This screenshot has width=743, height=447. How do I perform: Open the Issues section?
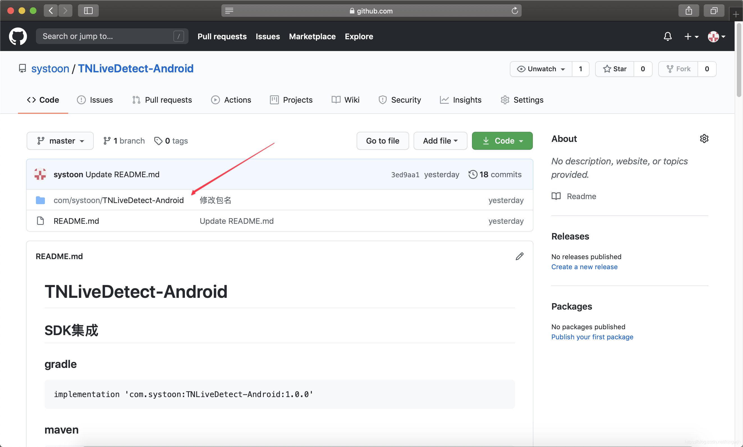coord(102,100)
